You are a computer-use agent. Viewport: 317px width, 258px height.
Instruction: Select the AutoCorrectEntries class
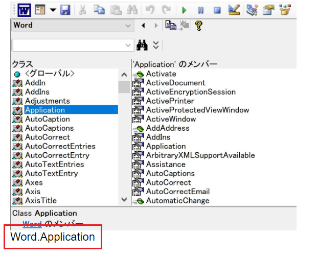click(60, 147)
